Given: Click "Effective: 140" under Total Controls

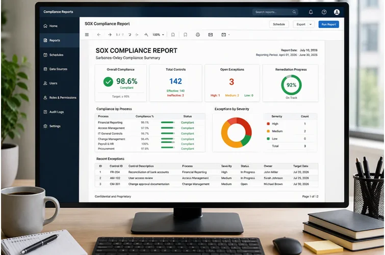Looking at the screenshot, I should click(175, 91).
